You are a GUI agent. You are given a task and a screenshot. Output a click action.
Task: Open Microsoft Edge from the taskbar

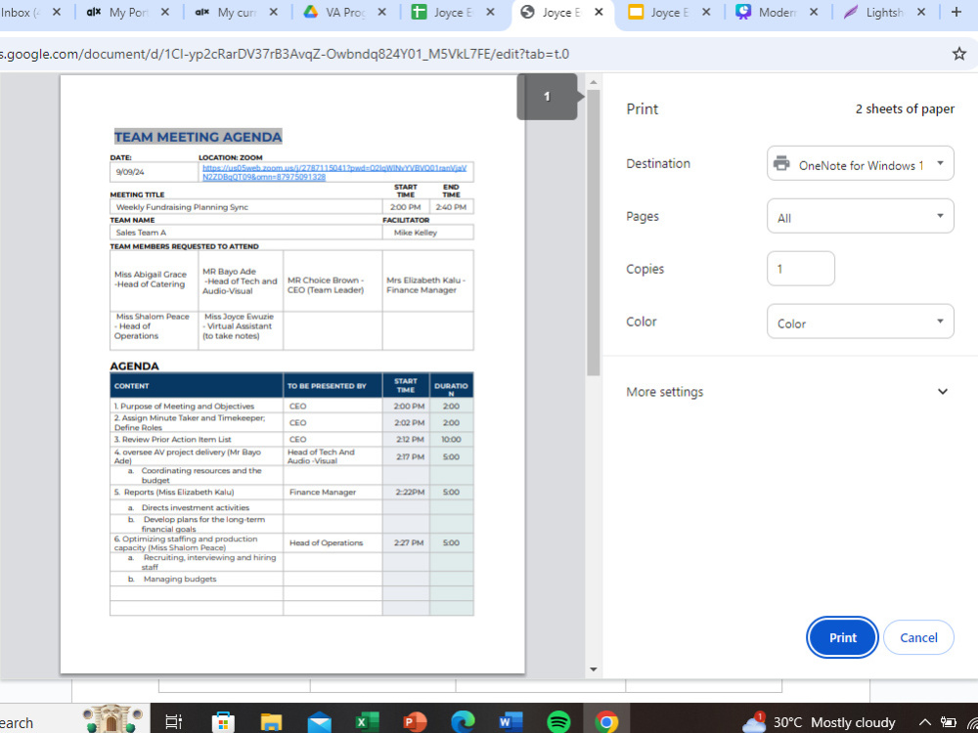pyautogui.click(x=463, y=722)
